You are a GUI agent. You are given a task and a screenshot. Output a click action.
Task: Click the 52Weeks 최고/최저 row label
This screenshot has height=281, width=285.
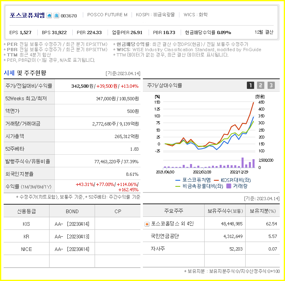26,98
